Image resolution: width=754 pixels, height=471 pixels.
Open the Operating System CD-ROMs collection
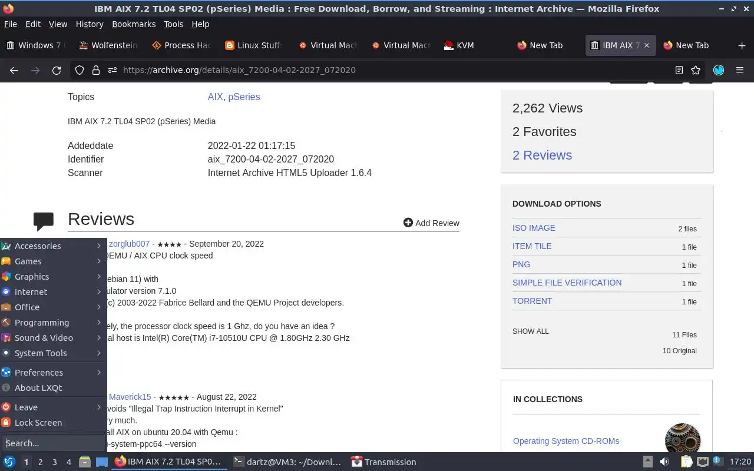pos(566,441)
